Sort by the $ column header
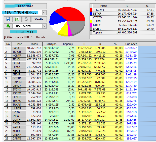This screenshot has height=142, width=156. (100, 44)
